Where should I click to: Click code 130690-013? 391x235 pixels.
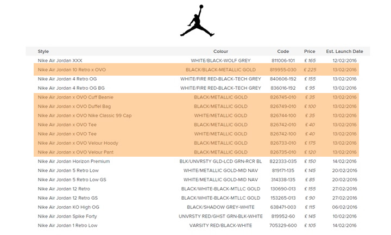tap(283, 189)
